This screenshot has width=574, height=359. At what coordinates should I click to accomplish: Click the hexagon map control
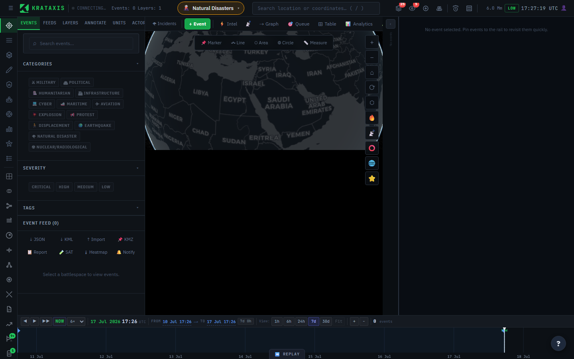pyautogui.click(x=372, y=103)
